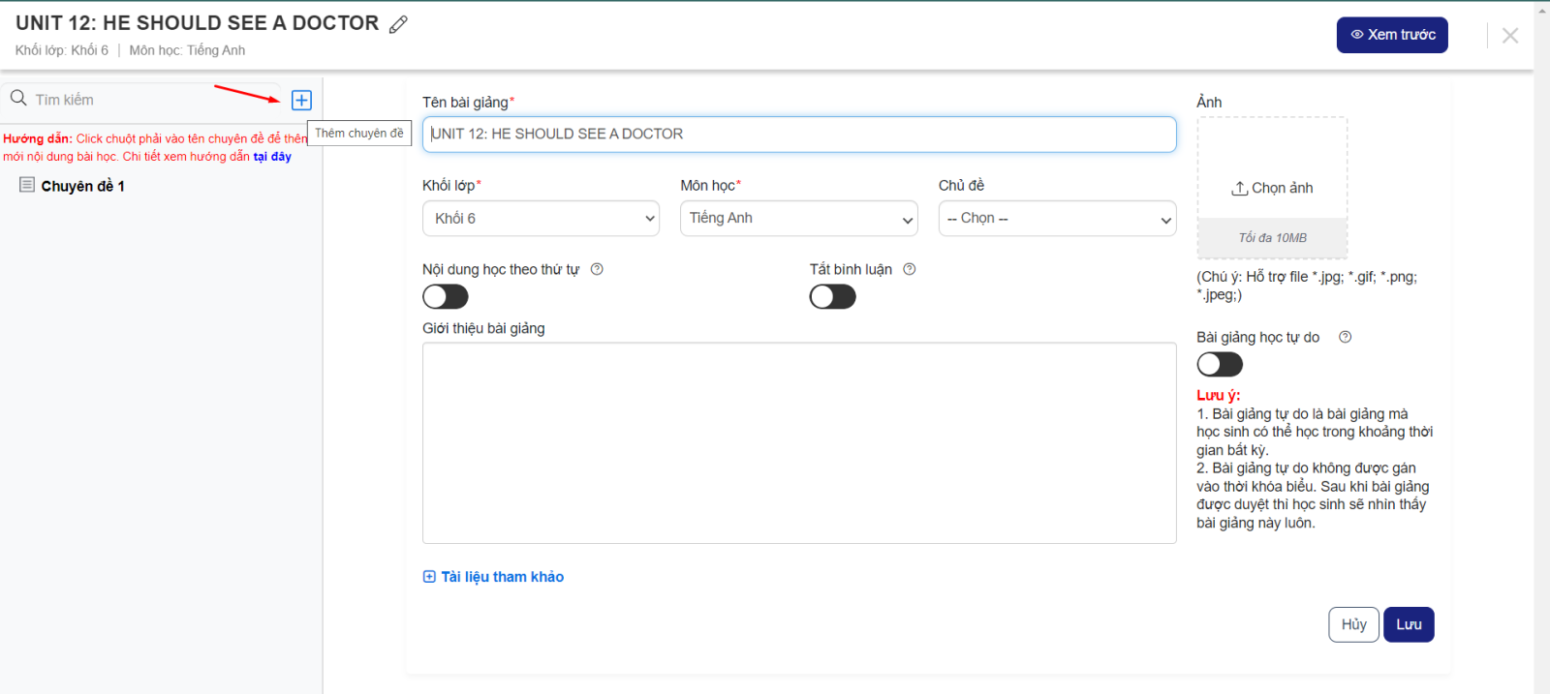Turn on Bài giảng học tự do switch
1550x694 pixels.
point(1220,365)
